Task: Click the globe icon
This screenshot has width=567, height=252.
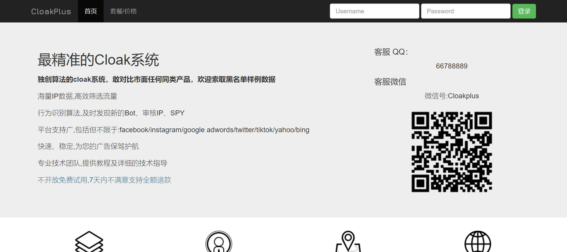Action: point(478,241)
